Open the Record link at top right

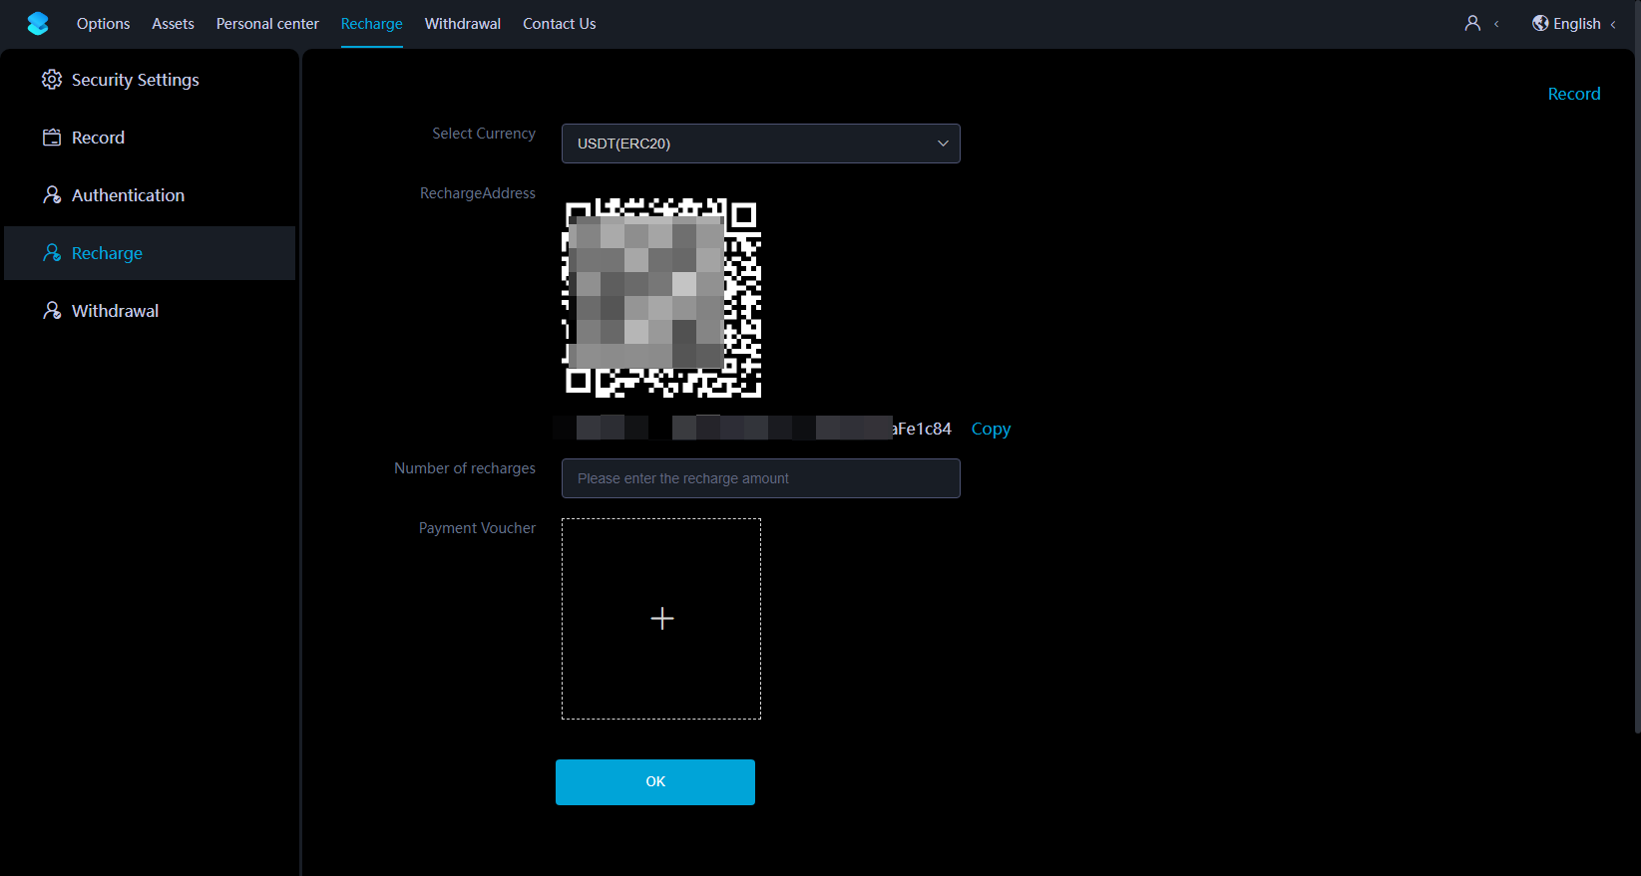point(1574,94)
